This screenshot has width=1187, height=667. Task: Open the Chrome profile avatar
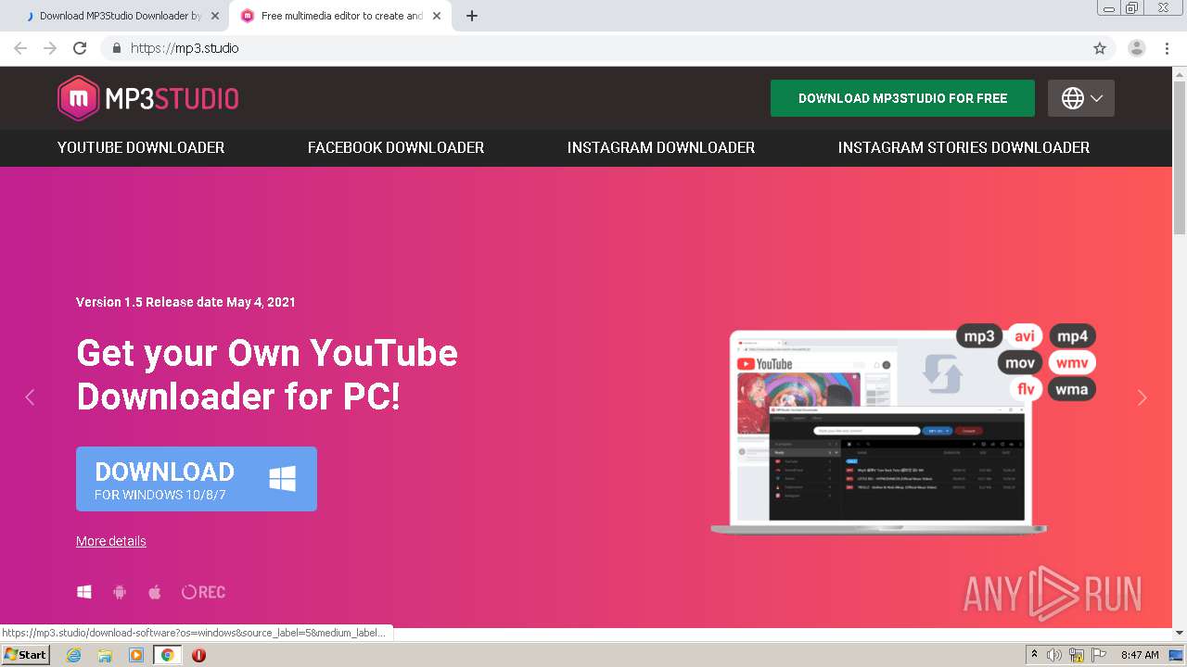(1137, 48)
